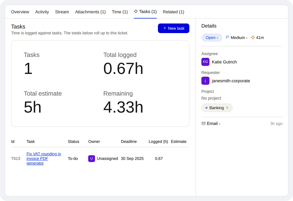293x201 pixels.
Task: Open the Stream tab
Action: [62, 12]
